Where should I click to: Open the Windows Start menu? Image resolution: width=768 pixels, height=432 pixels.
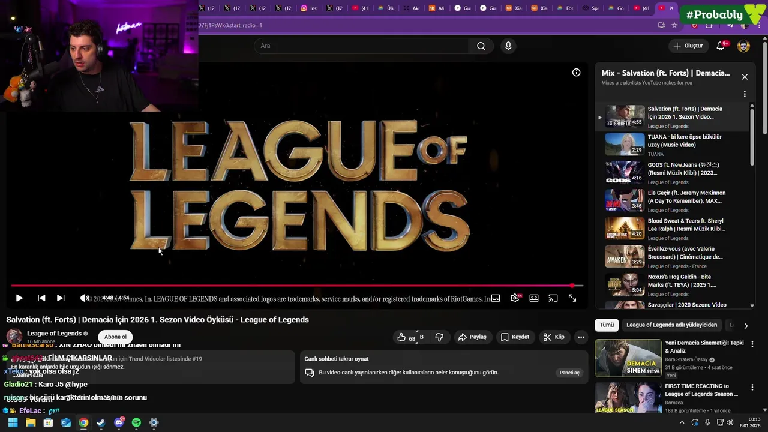(13, 422)
